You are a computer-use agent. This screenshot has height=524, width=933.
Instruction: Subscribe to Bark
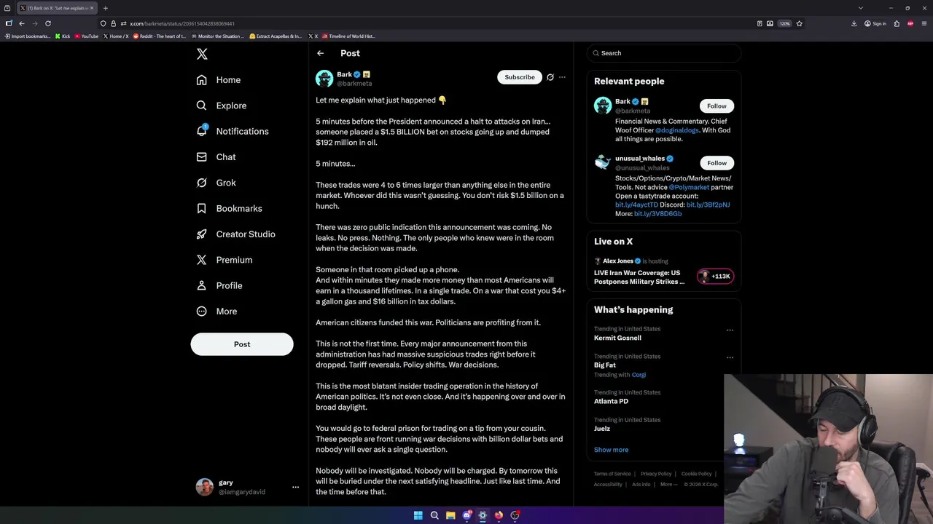point(520,77)
